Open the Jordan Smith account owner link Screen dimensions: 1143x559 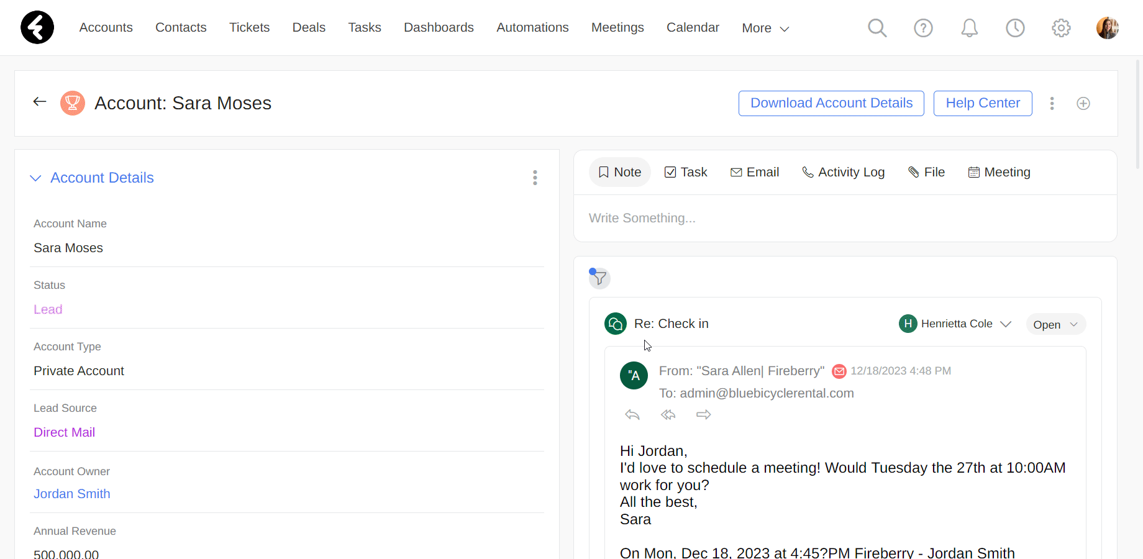(x=72, y=494)
